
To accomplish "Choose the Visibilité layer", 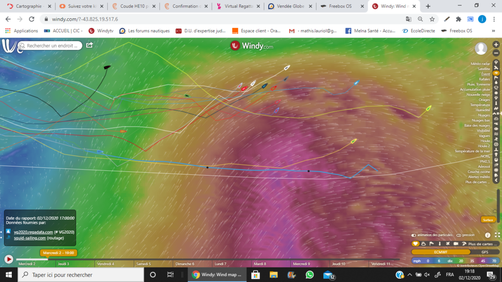I will point(483,130).
